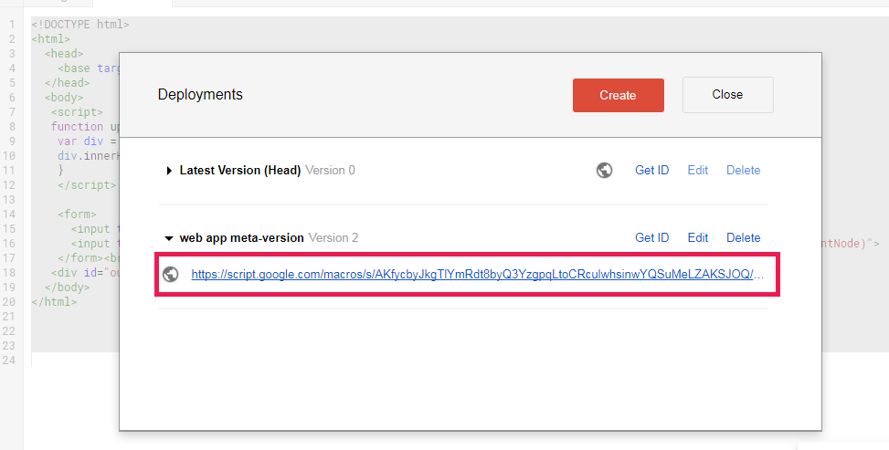Click line number 1 in the gutter

coord(12,25)
